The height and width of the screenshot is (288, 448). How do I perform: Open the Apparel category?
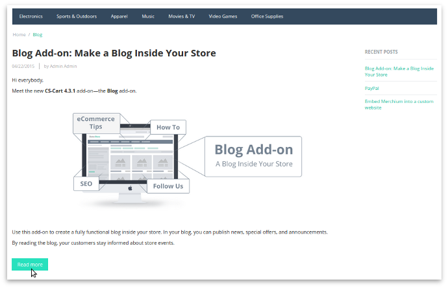[119, 16]
